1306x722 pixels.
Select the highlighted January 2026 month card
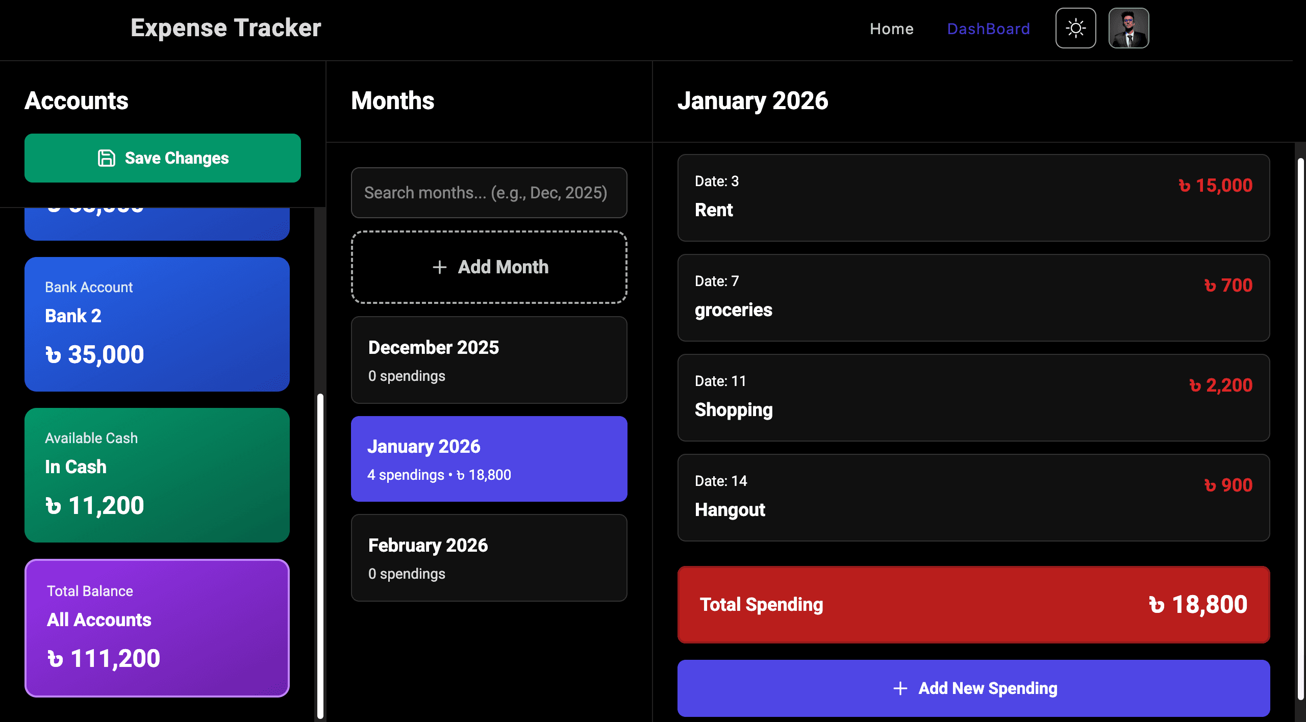click(x=488, y=458)
